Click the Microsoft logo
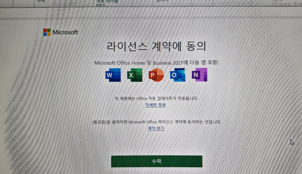This screenshot has height=174, width=302. pyautogui.click(x=60, y=32)
